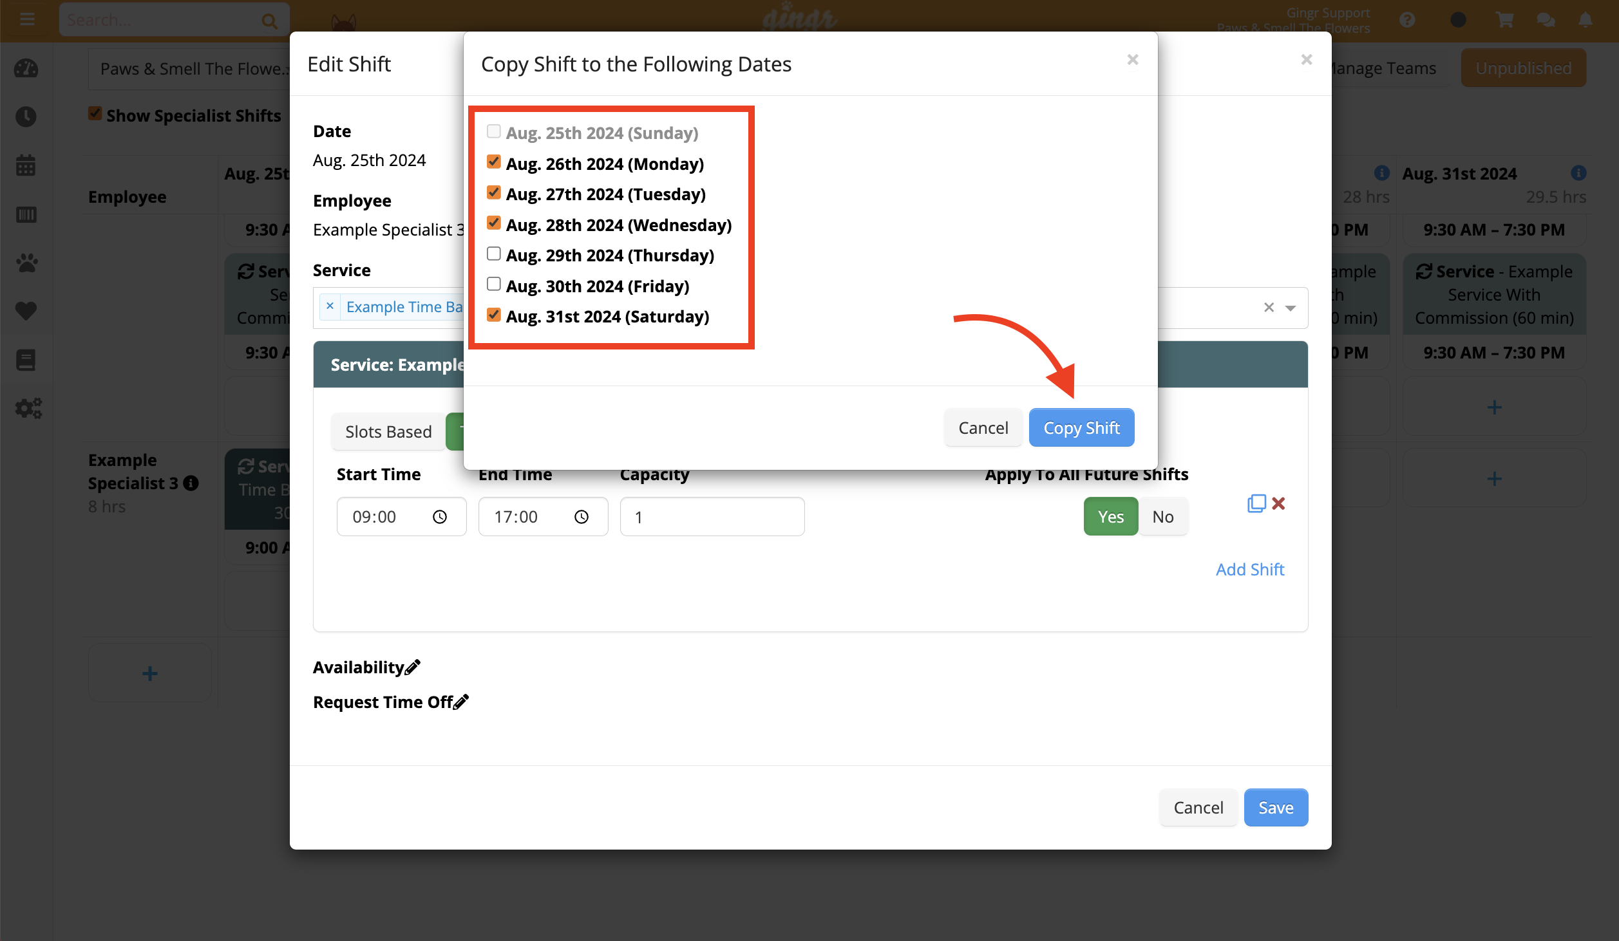
Task: Open the hamburger menu at top left
Action: click(x=27, y=19)
